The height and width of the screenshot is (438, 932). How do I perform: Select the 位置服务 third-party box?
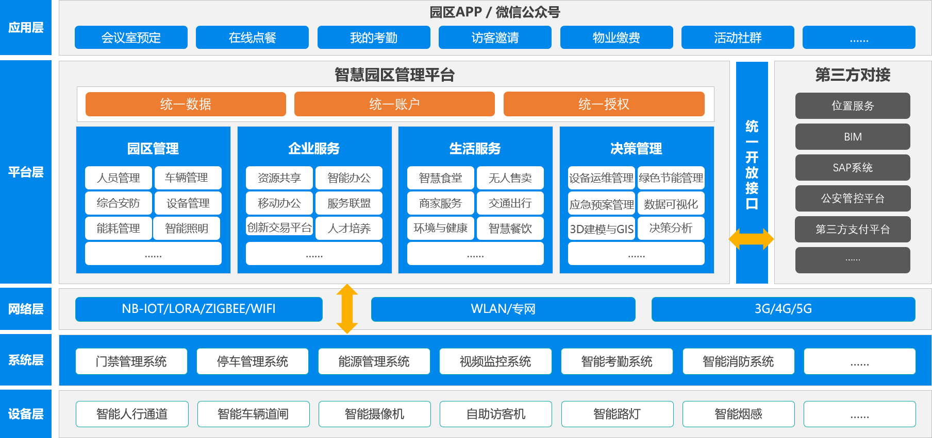853,106
